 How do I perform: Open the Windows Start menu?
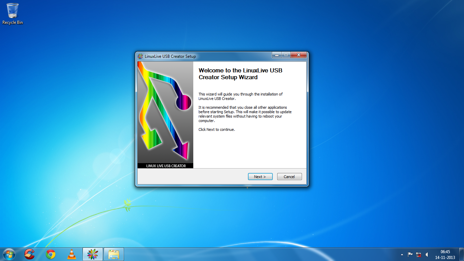tap(8, 254)
